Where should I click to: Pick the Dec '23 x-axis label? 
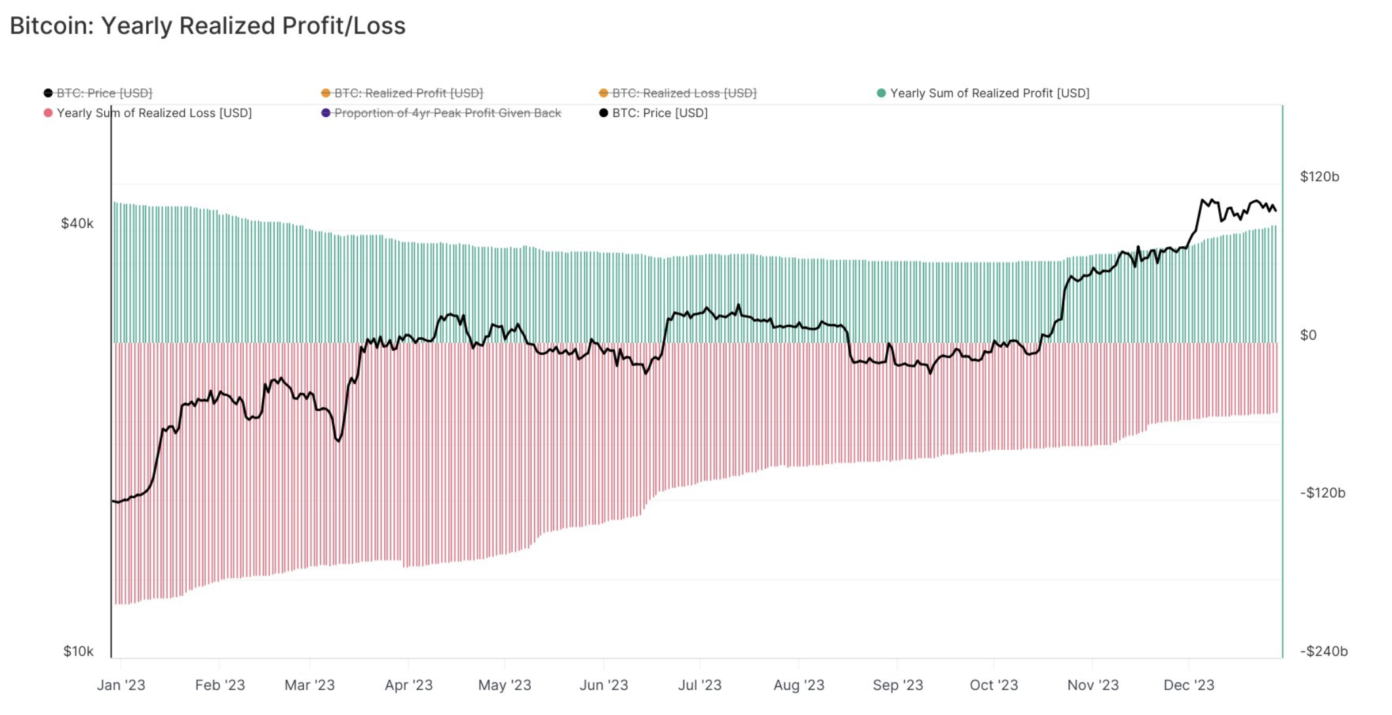pos(1189,685)
